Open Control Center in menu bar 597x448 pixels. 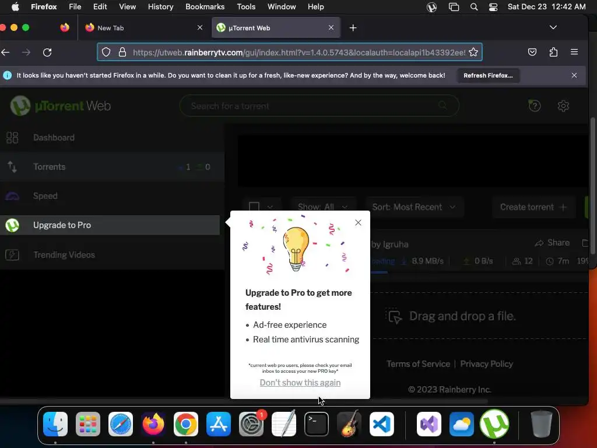pos(493,7)
